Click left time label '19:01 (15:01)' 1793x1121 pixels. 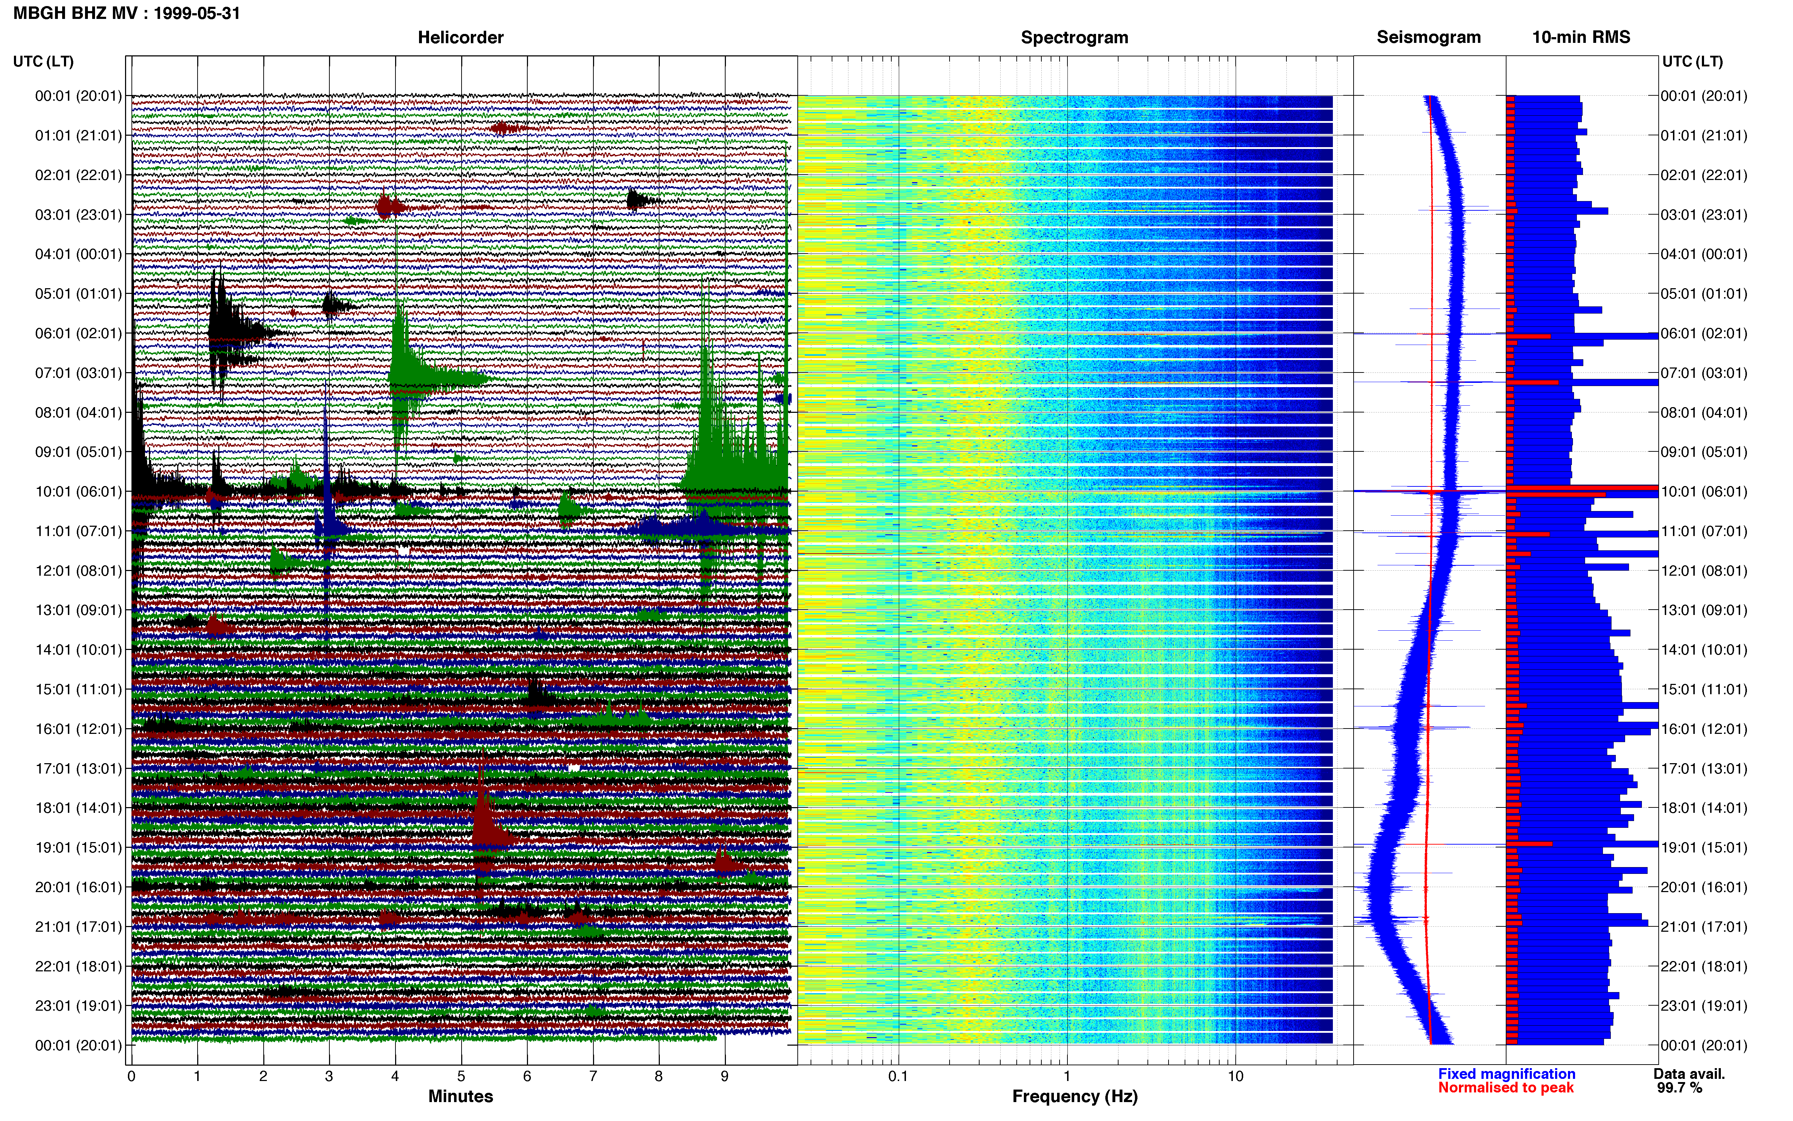coord(78,847)
